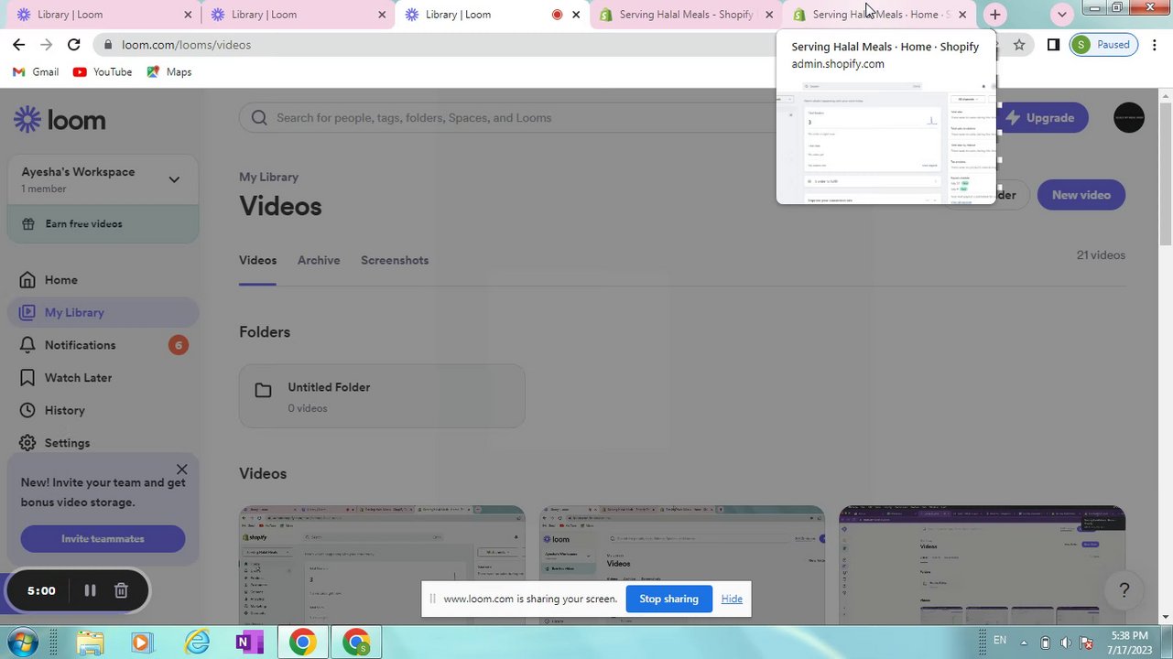Switch to the Videos tab

pos(257,260)
